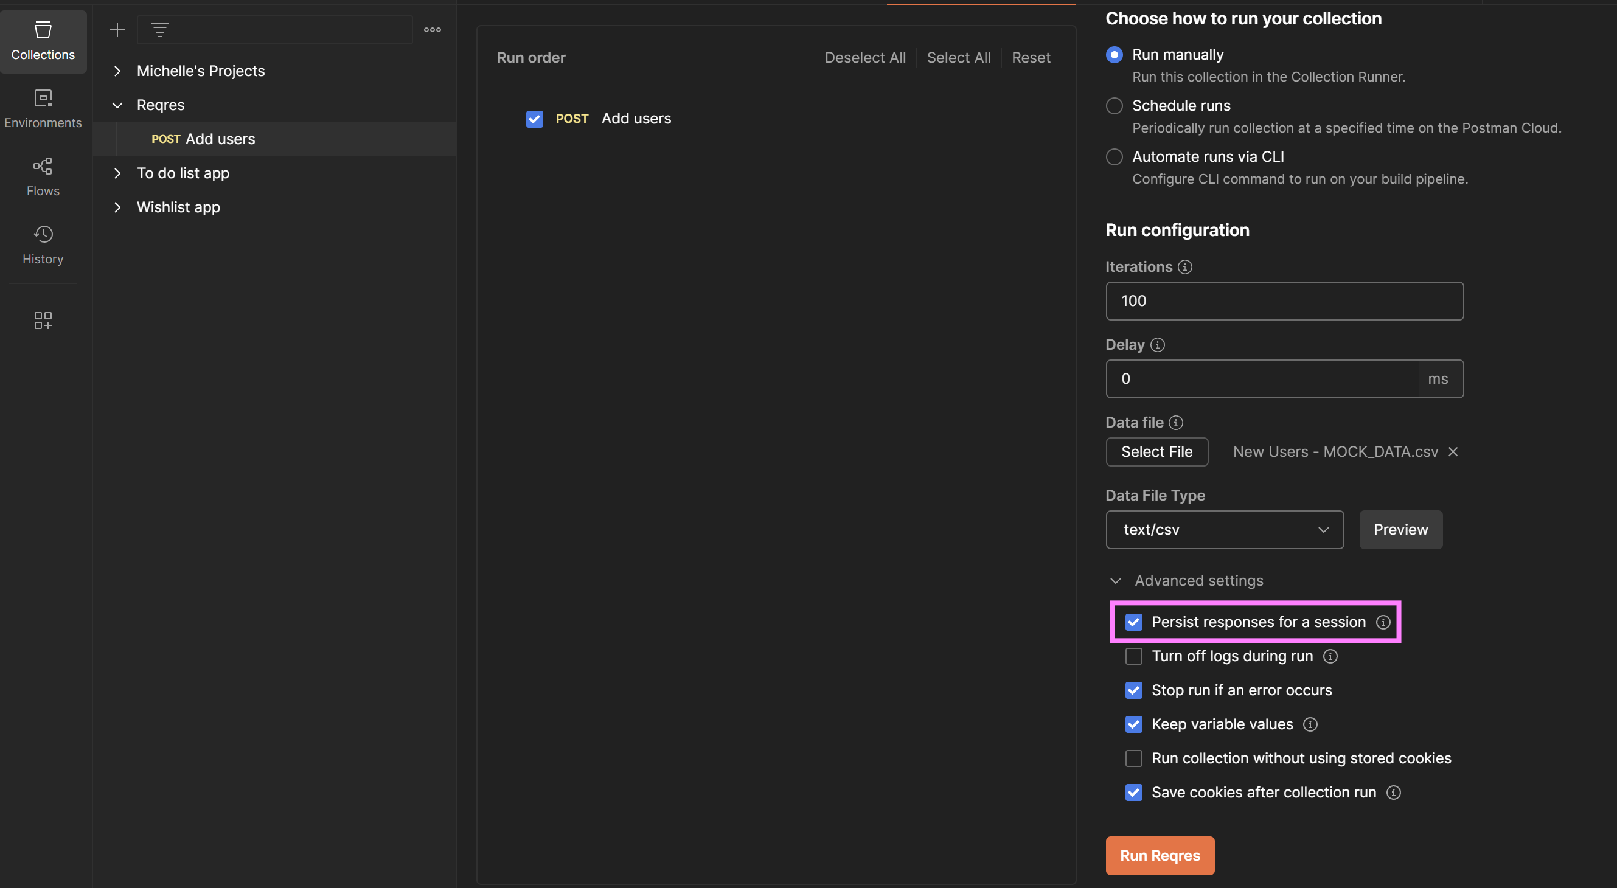Click info icon beside Persist responses for a session
This screenshot has height=888, width=1617.
pos(1383,622)
